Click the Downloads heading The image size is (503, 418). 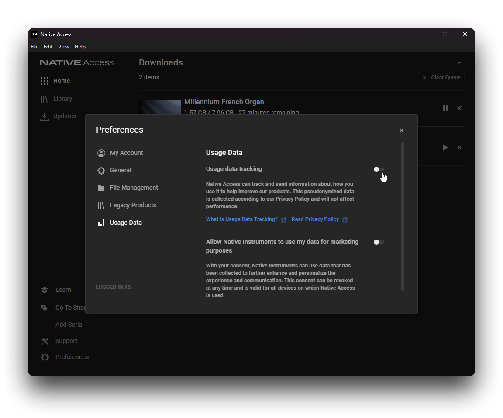[x=161, y=62]
